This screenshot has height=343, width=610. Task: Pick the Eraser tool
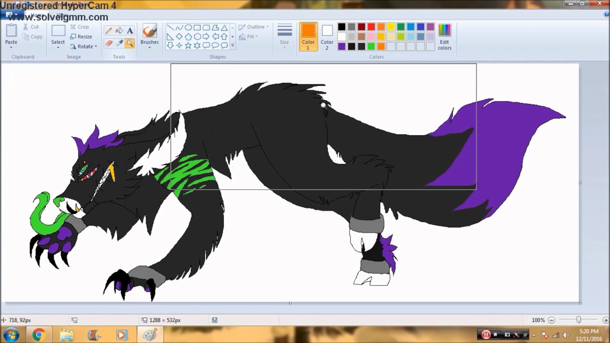(x=109, y=43)
